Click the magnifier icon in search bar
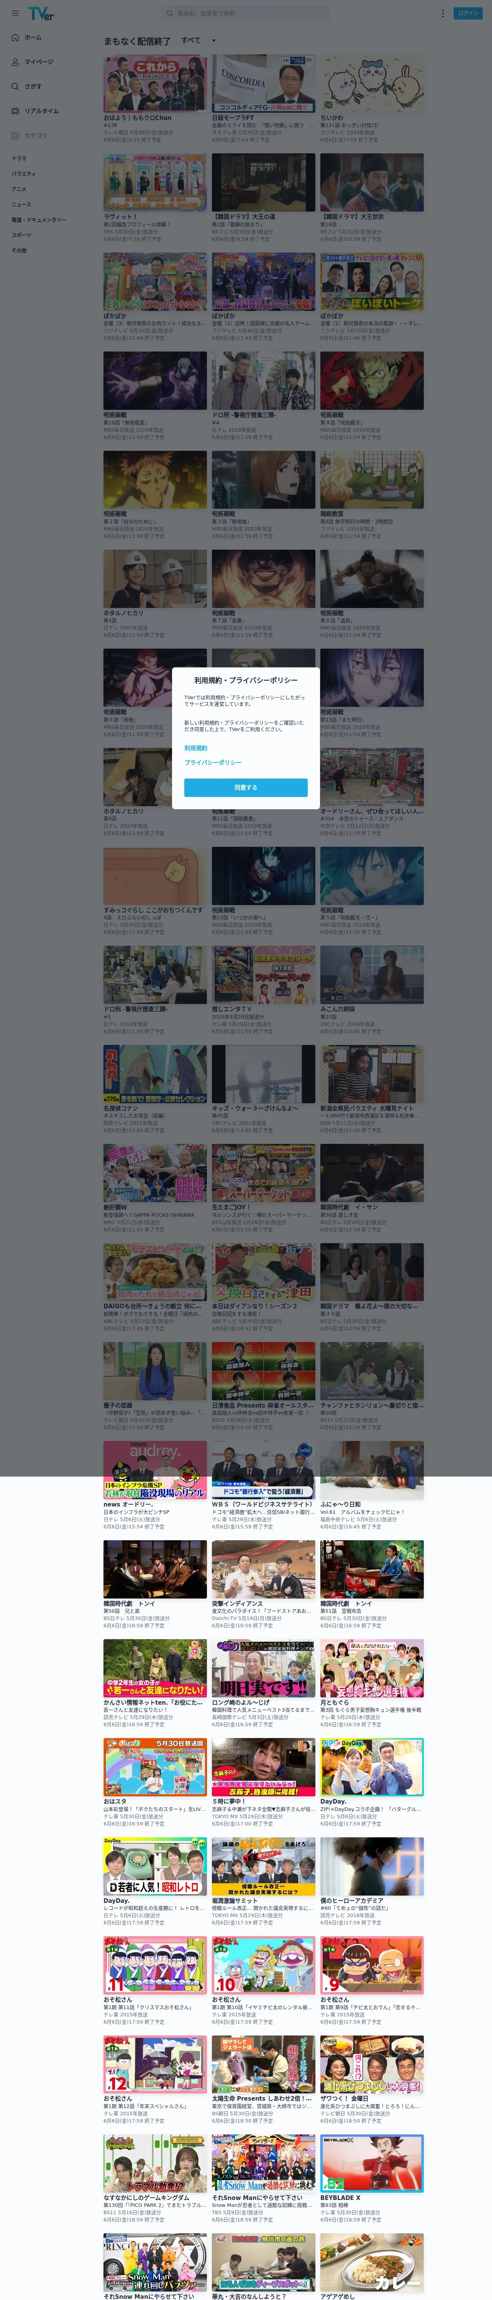The width and height of the screenshot is (492, 2300). coord(171,13)
